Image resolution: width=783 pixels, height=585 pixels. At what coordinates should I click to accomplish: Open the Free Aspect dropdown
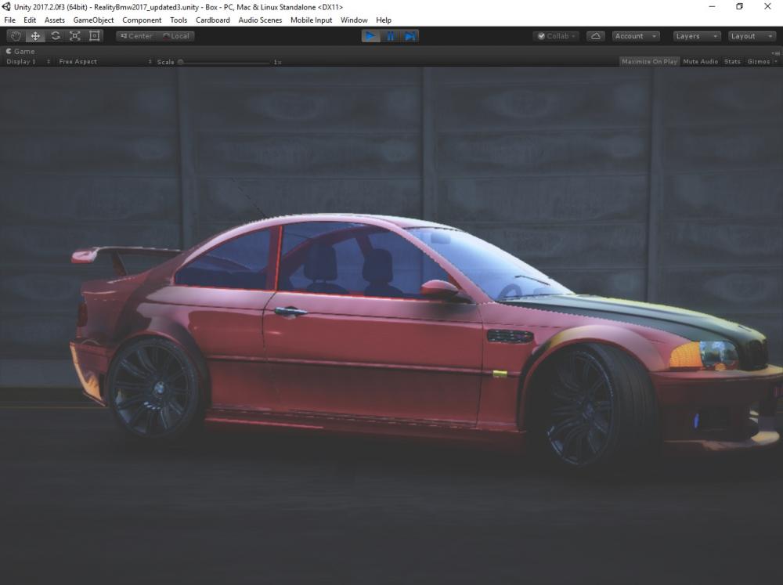point(105,61)
